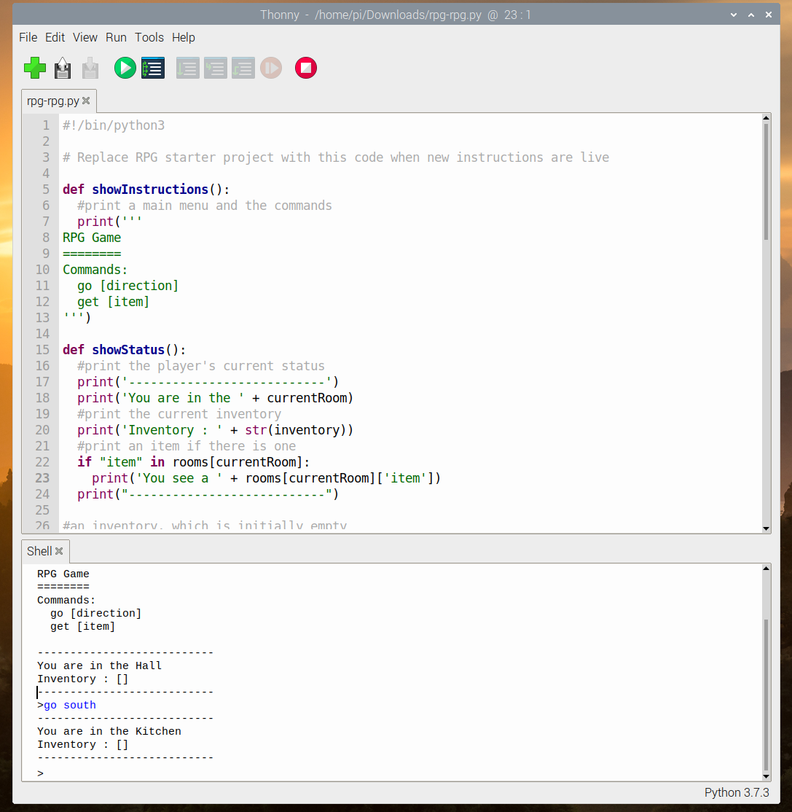
Task: Open the Help menu
Action: pyautogui.click(x=184, y=37)
